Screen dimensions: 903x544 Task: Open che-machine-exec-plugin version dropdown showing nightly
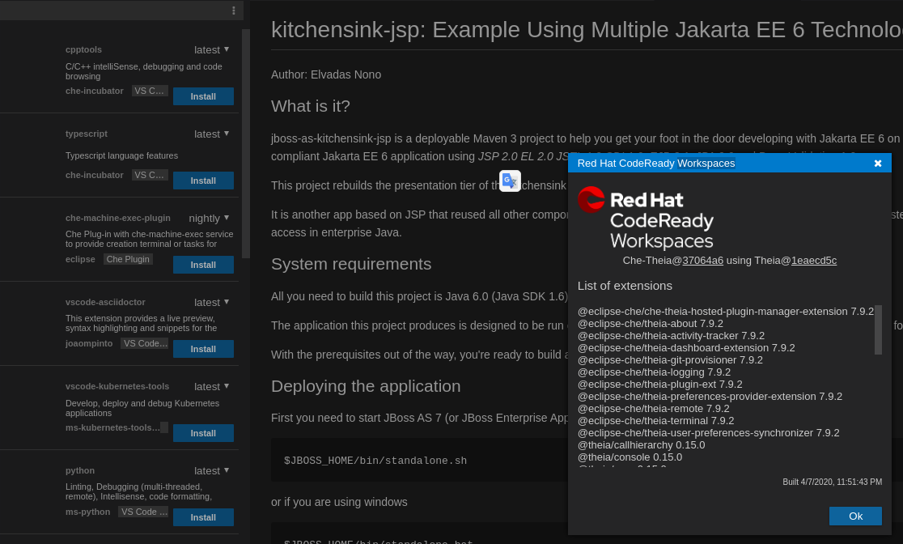pyautogui.click(x=209, y=219)
